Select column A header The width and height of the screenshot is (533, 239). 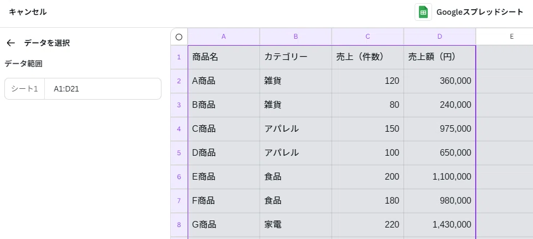click(x=224, y=36)
